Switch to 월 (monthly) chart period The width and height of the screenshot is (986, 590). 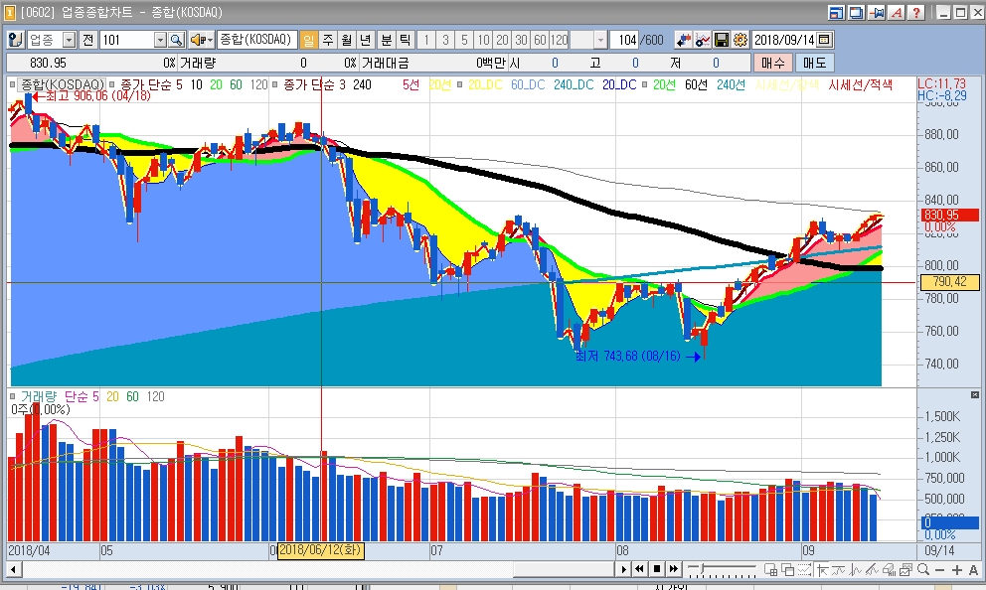tap(346, 40)
